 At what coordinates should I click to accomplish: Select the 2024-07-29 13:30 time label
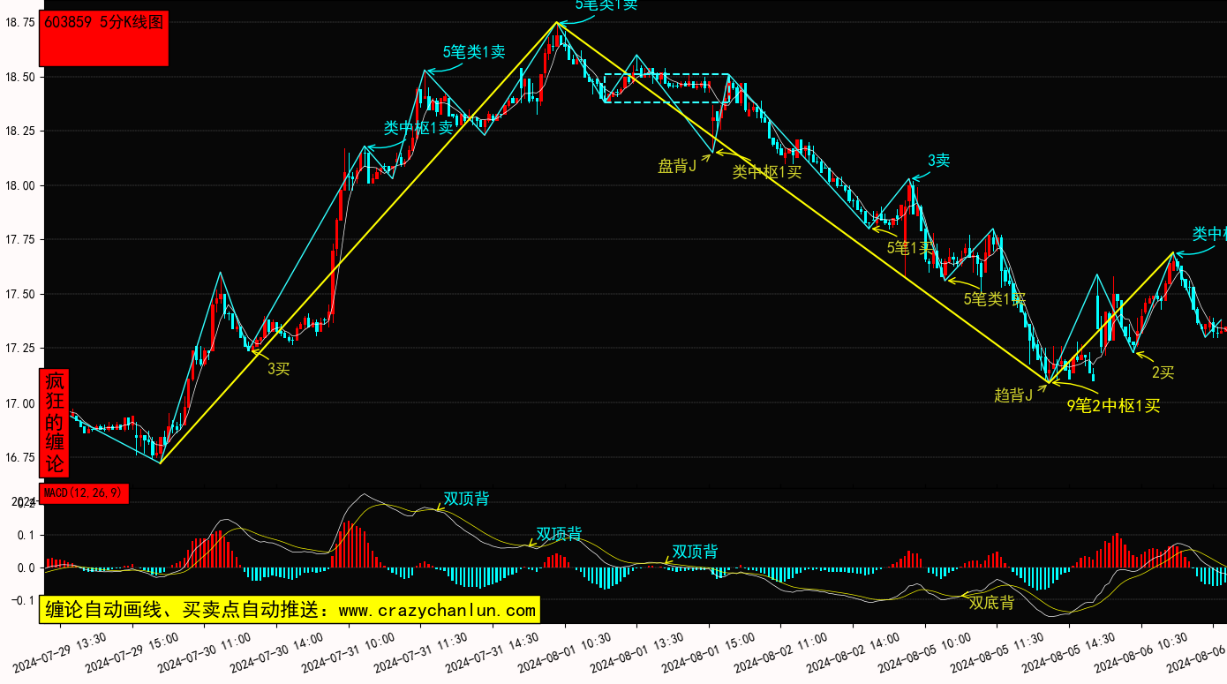point(61,651)
